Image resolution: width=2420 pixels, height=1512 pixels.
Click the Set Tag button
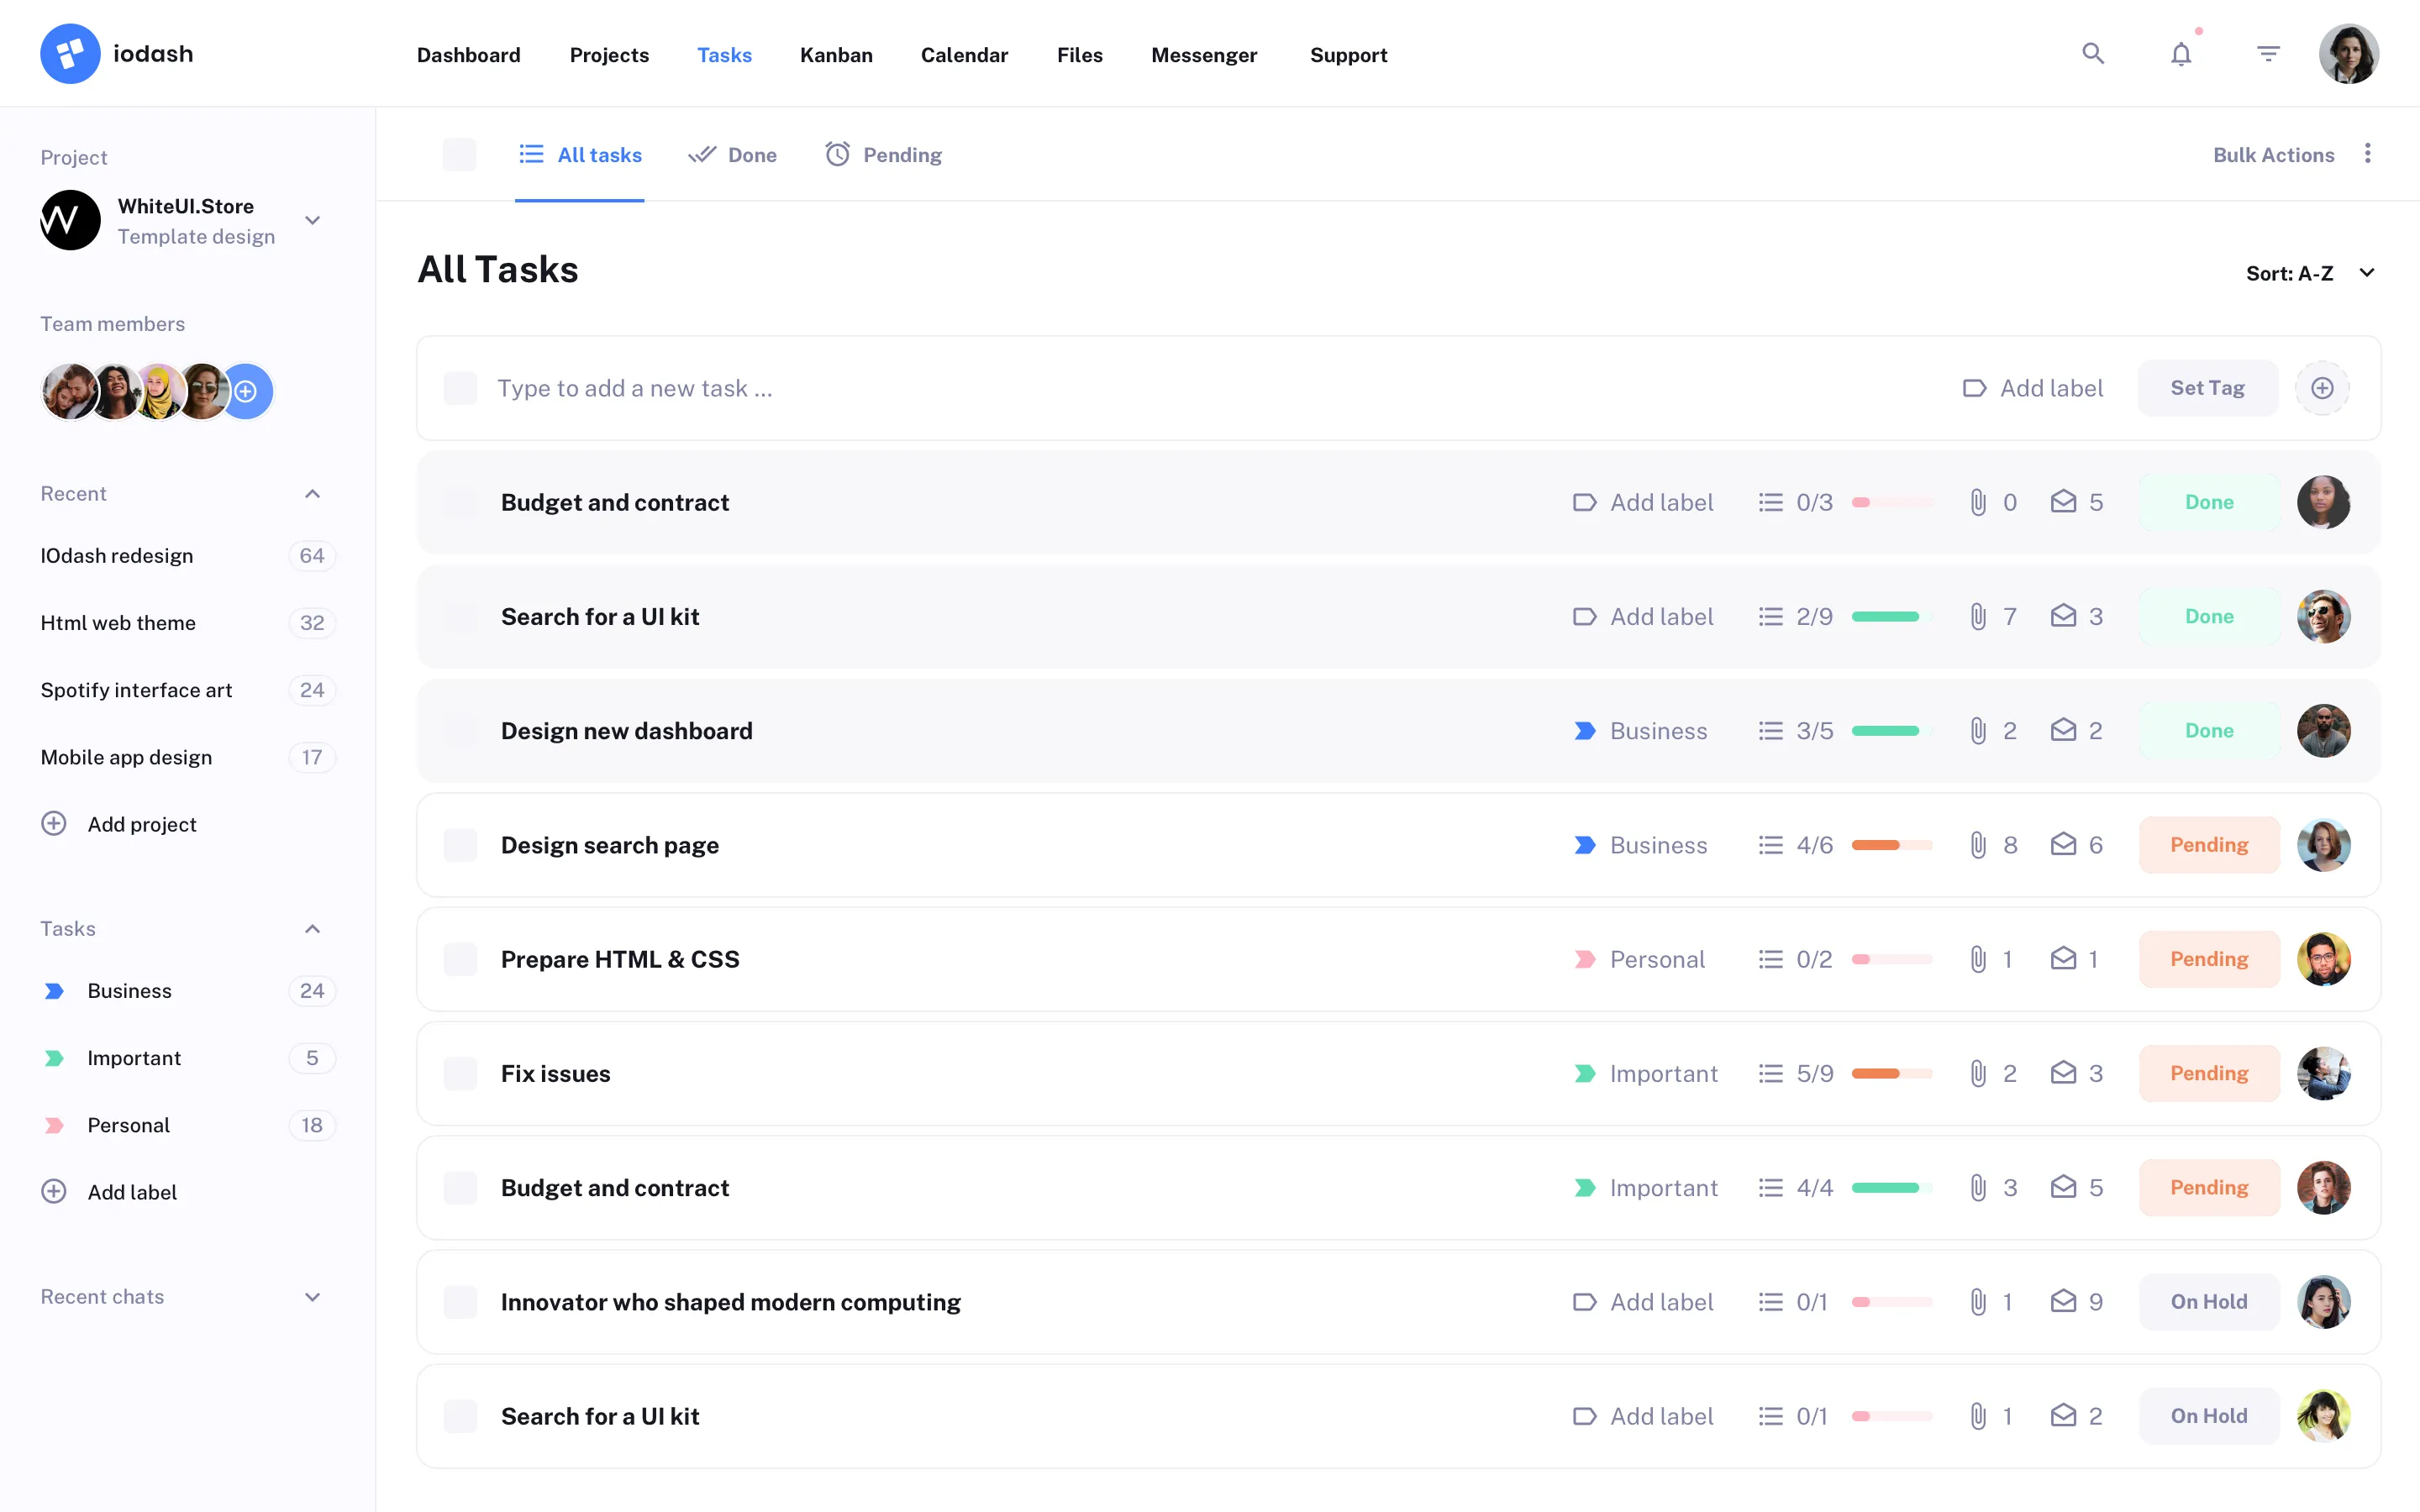pyautogui.click(x=2208, y=388)
